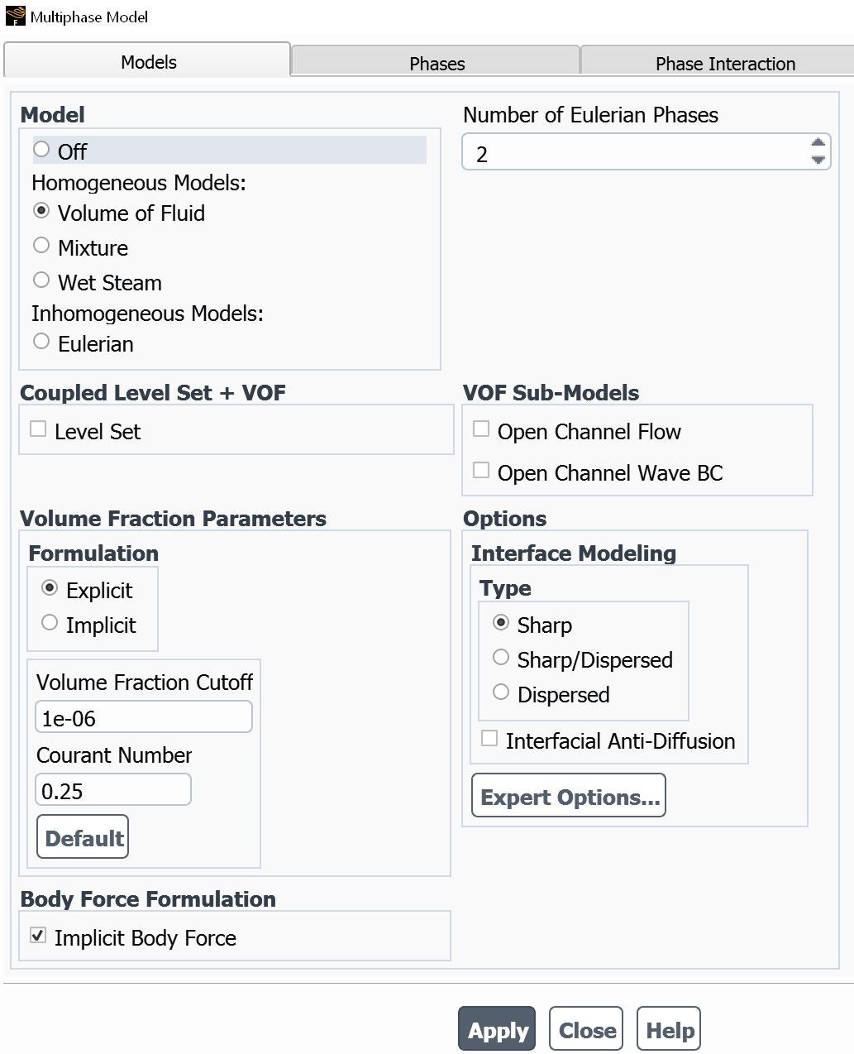Click the Courant Number input field
Viewport: 854px width, 1054px height.
(x=113, y=790)
